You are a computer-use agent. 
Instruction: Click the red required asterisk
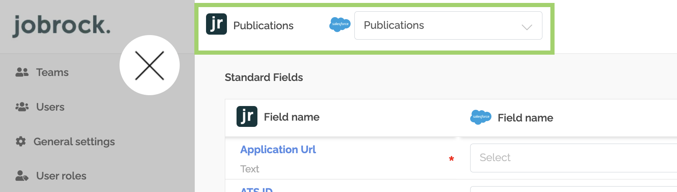click(x=451, y=159)
